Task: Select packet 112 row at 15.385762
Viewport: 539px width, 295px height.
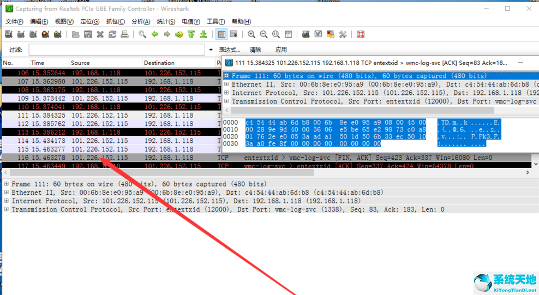Action: (112, 124)
